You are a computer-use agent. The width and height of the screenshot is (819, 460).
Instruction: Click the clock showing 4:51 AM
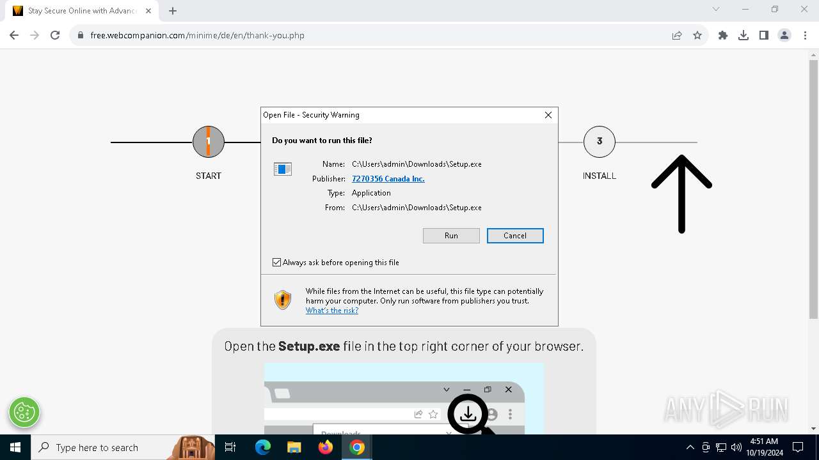pyautogui.click(x=764, y=447)
